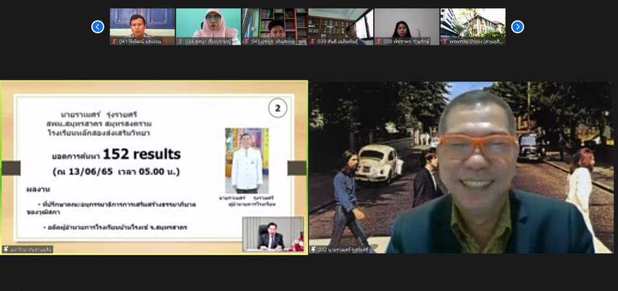
Task: Select the building-photo participant thumbnail
Action: click(x=473, y=27)
